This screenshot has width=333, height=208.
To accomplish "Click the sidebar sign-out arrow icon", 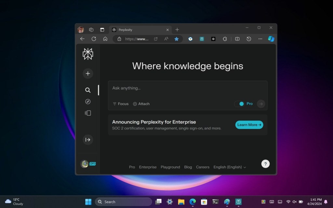I will point(88,140).
